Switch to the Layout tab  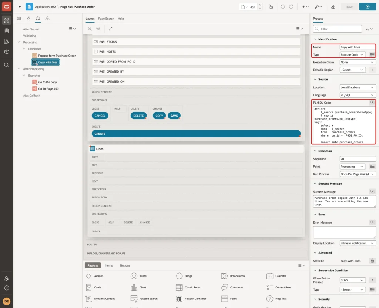click(x=90, y=19)
